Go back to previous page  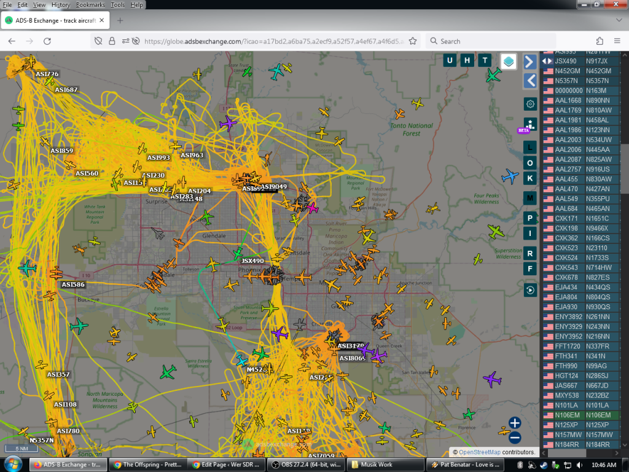[x=12, y=41]
